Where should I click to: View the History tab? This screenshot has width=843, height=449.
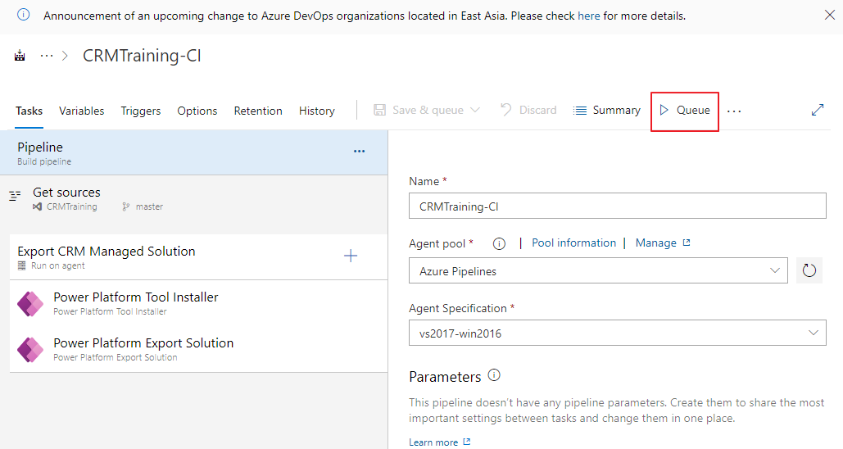click(x=317, y=111)
